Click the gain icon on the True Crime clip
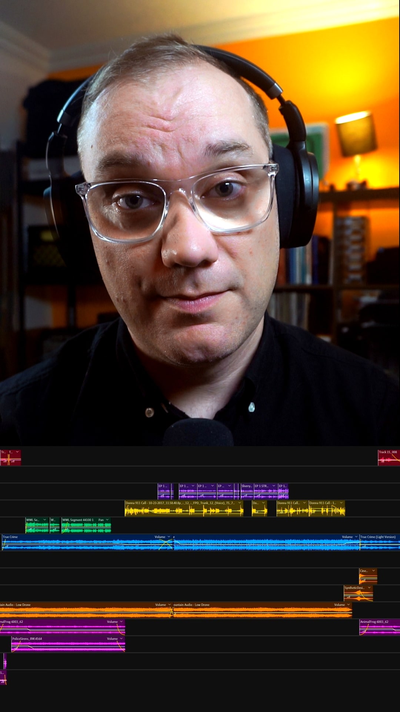The image size is (400, 712). point(6,547)
